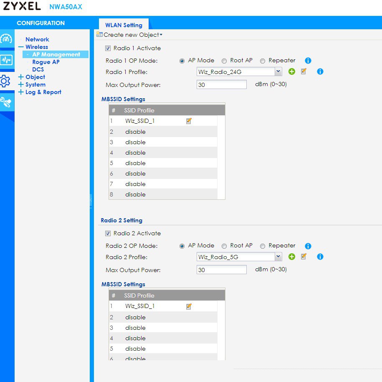Open the Monitor sidebar icon
Viewport: 382px width, 382px height.
pyautogui.click(x=7, y=60)
